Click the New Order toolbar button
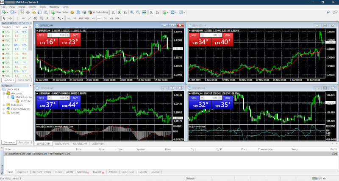 pyautogui.click(x=60, y=13)
